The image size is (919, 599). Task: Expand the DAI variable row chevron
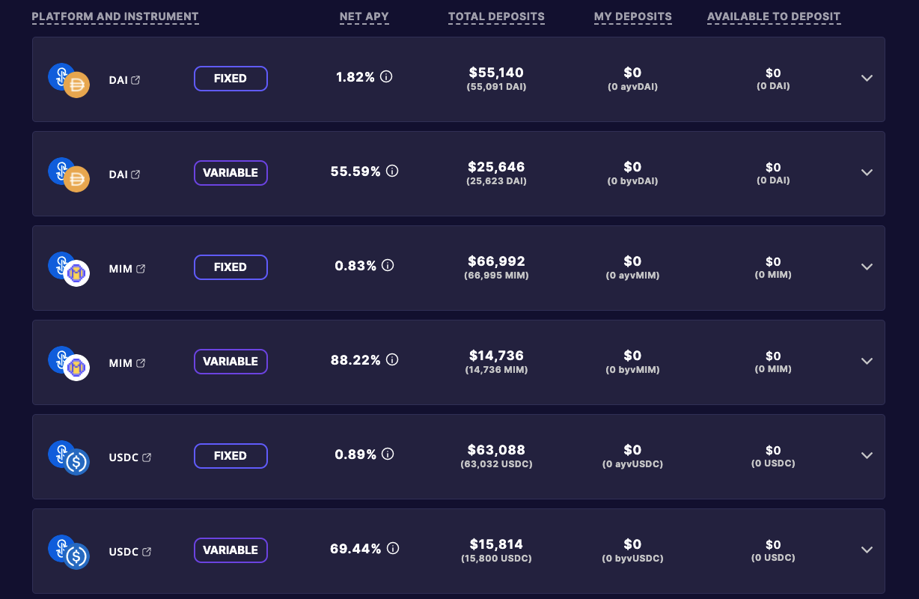[867, 172]
